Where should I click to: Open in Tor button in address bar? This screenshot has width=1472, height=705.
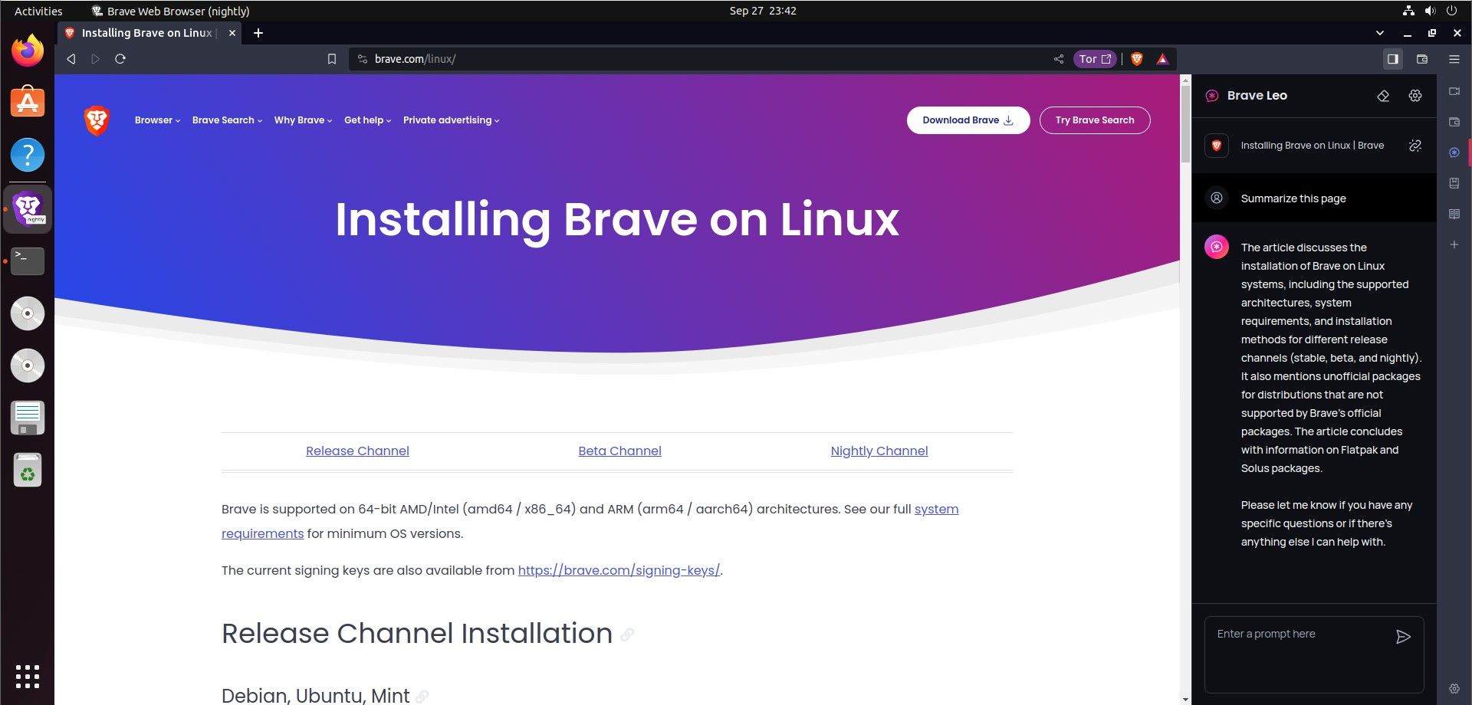coord(1094,59)
